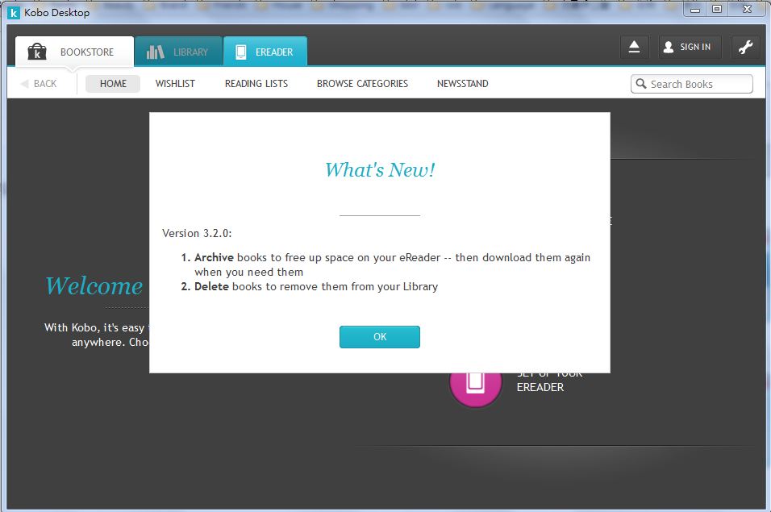The width and height of the screenshot is (771, 512).
Task: Open the NEWSSTAND section
Action: [461, 83]
